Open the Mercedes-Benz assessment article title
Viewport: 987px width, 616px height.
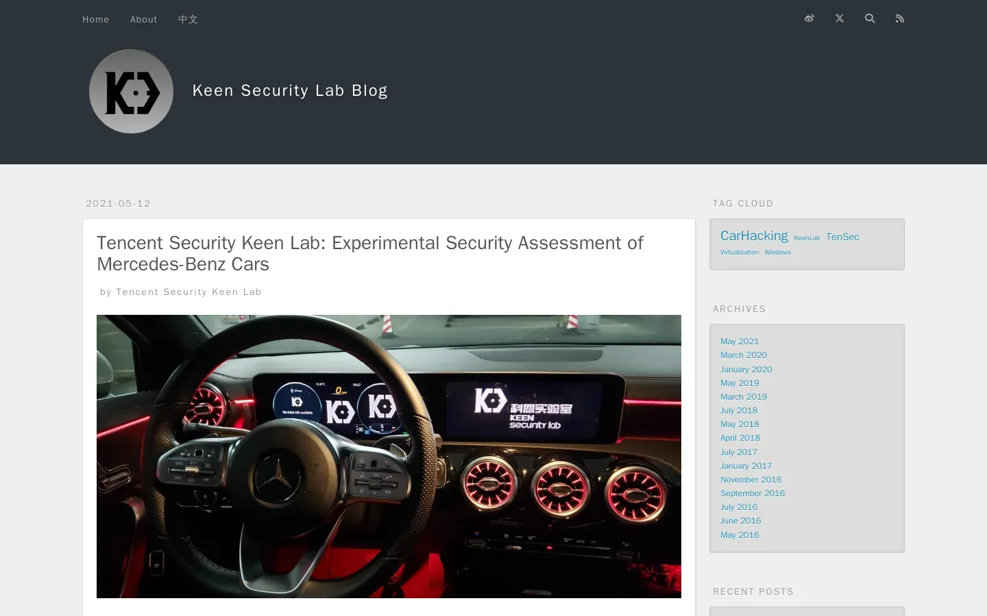click(370, 253)
